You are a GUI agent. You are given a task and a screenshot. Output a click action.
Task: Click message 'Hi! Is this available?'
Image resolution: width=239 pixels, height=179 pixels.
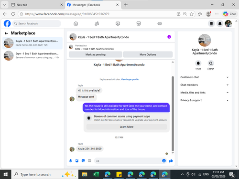[89, 90]
